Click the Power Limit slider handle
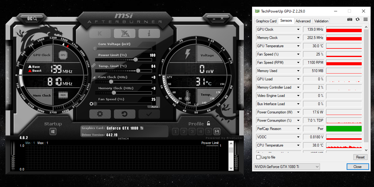This screenshot has height=187, width=374. 136,59
